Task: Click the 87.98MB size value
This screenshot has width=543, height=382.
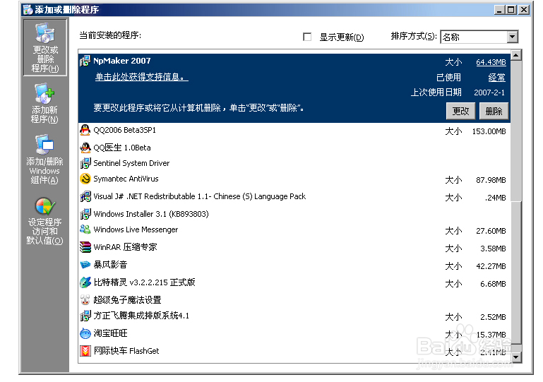Action: [x=491, y=181]
